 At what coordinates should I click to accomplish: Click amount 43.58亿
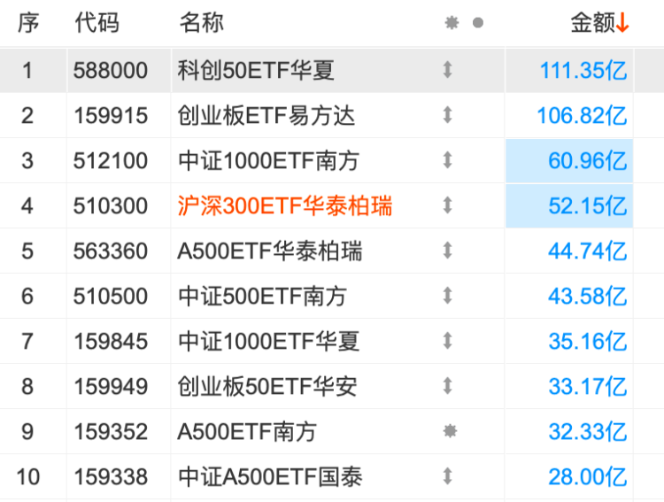tap(587, 296)
